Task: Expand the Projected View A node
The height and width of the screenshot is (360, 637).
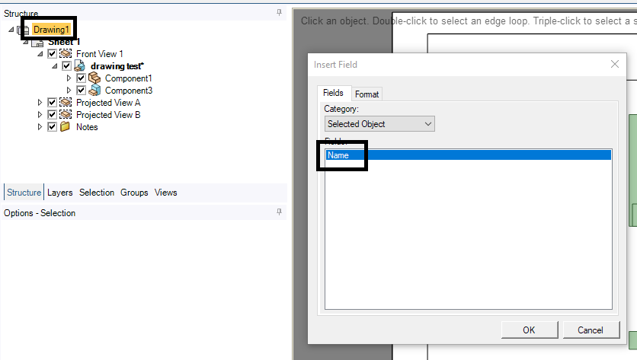Action: 40,103
